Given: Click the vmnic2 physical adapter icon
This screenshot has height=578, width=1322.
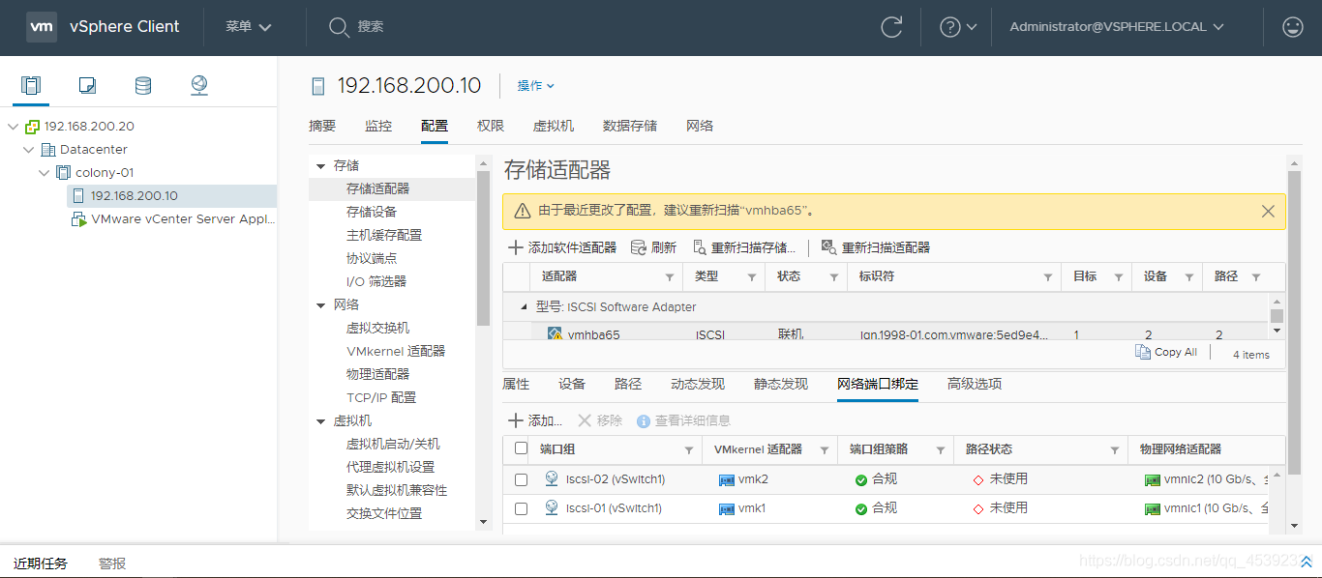Looking at the screenshot, I should click(x=1153, y=479).
